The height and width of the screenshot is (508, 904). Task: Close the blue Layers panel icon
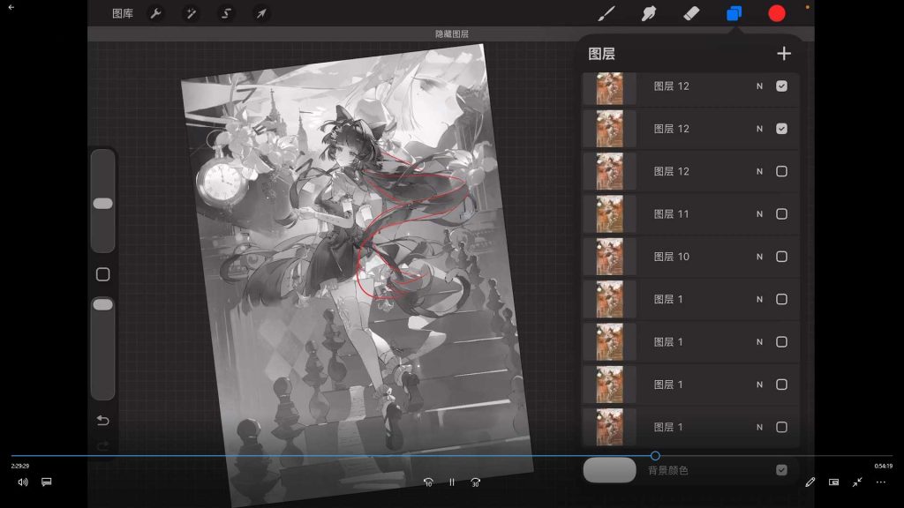(734, 13)
